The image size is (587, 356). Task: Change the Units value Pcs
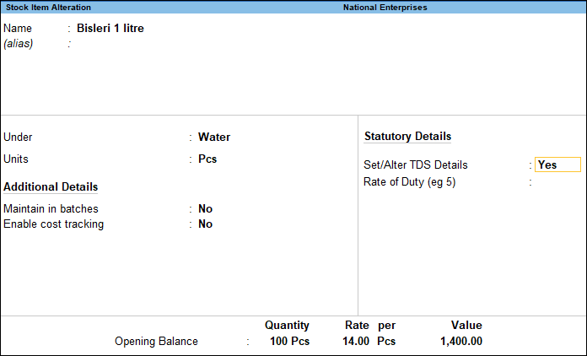(x=207, y=159)
